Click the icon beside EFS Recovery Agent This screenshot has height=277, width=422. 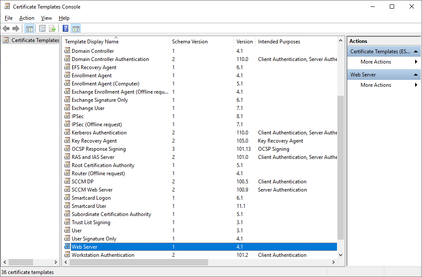(x=67, y=67)
